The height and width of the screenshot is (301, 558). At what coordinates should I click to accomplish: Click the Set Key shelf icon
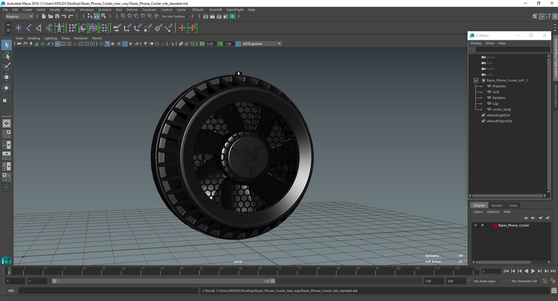coord(182,28)
